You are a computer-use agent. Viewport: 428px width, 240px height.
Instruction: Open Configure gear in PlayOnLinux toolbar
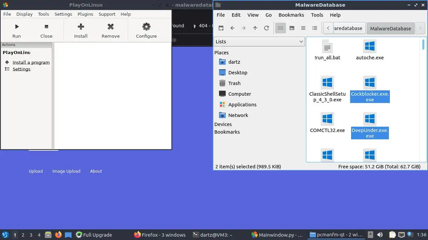(146, 27)
